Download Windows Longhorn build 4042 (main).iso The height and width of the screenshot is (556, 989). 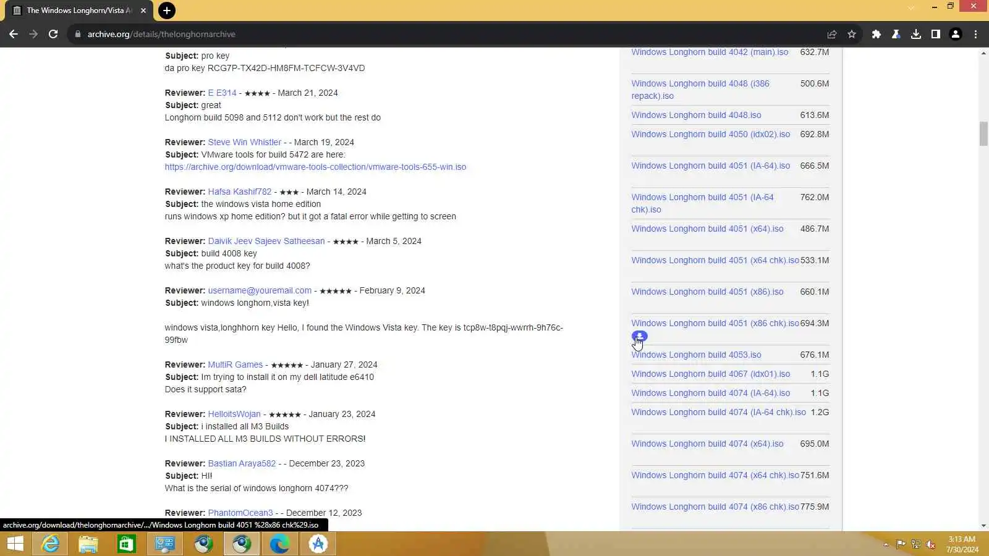point(710,52)
